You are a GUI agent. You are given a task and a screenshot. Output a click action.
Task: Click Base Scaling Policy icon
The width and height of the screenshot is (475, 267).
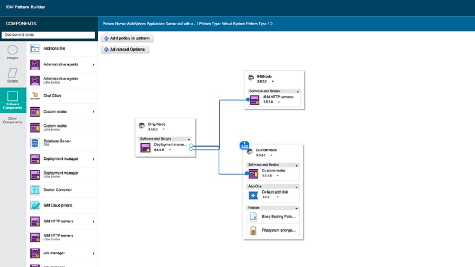click(x=253, y=217)
